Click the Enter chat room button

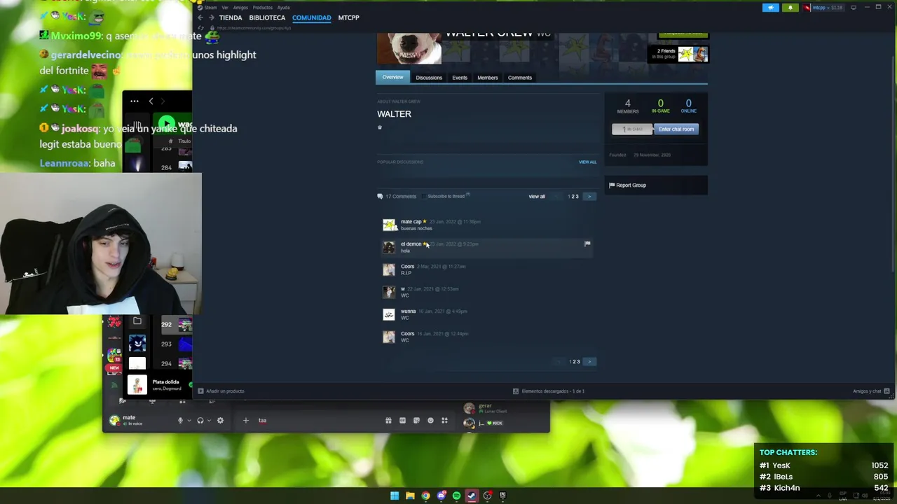coord(676,129)
